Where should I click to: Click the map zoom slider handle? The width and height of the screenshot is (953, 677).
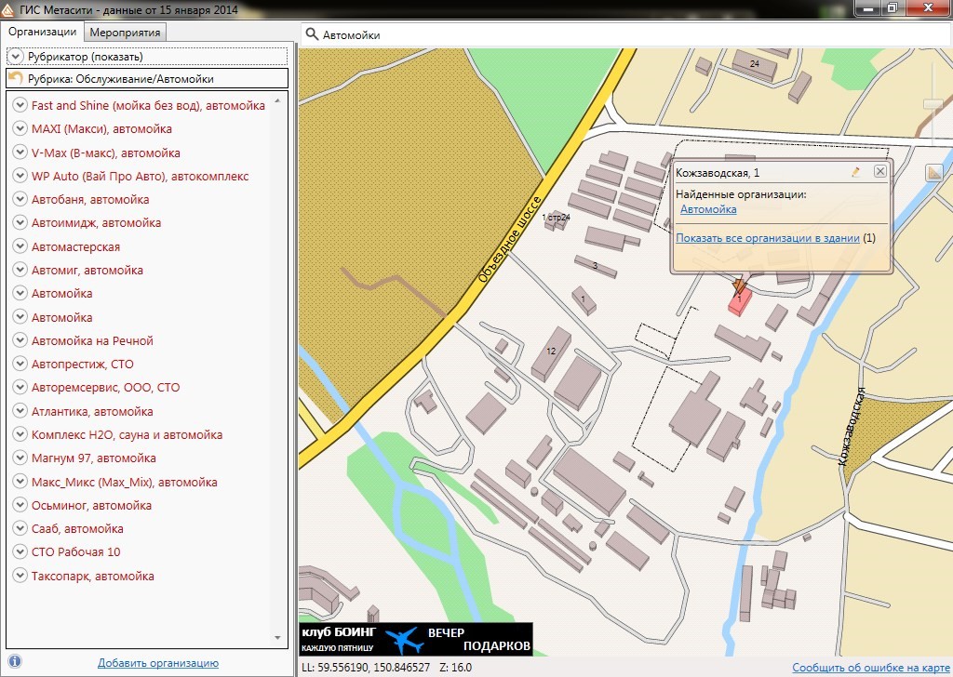tap(933, 104)
